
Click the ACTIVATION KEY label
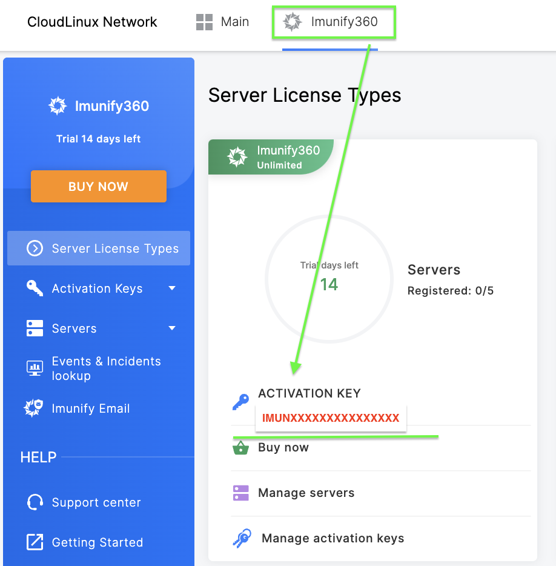point(309,393)
